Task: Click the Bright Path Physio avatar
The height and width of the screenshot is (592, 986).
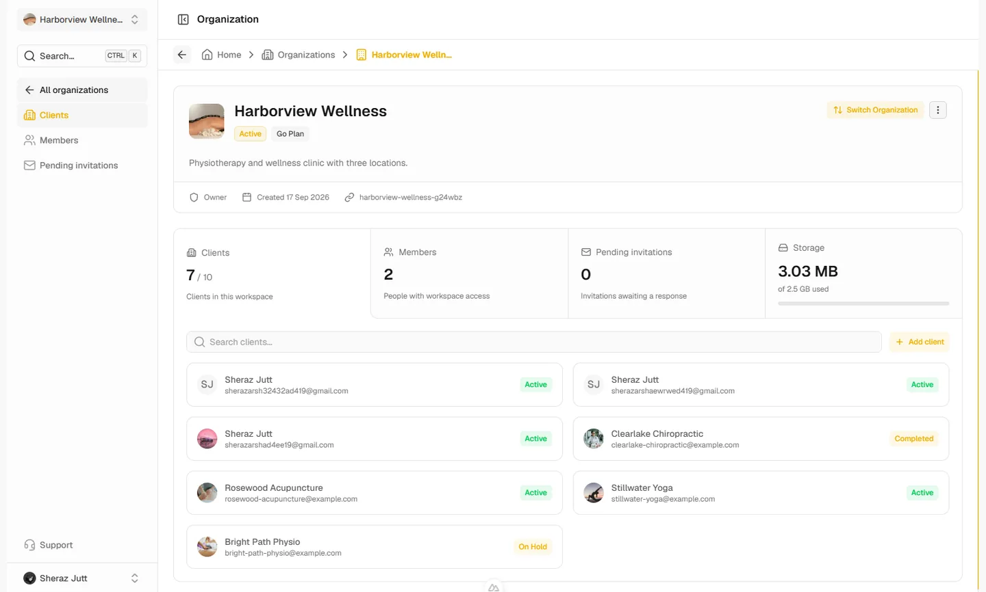Action: [207, 546]
